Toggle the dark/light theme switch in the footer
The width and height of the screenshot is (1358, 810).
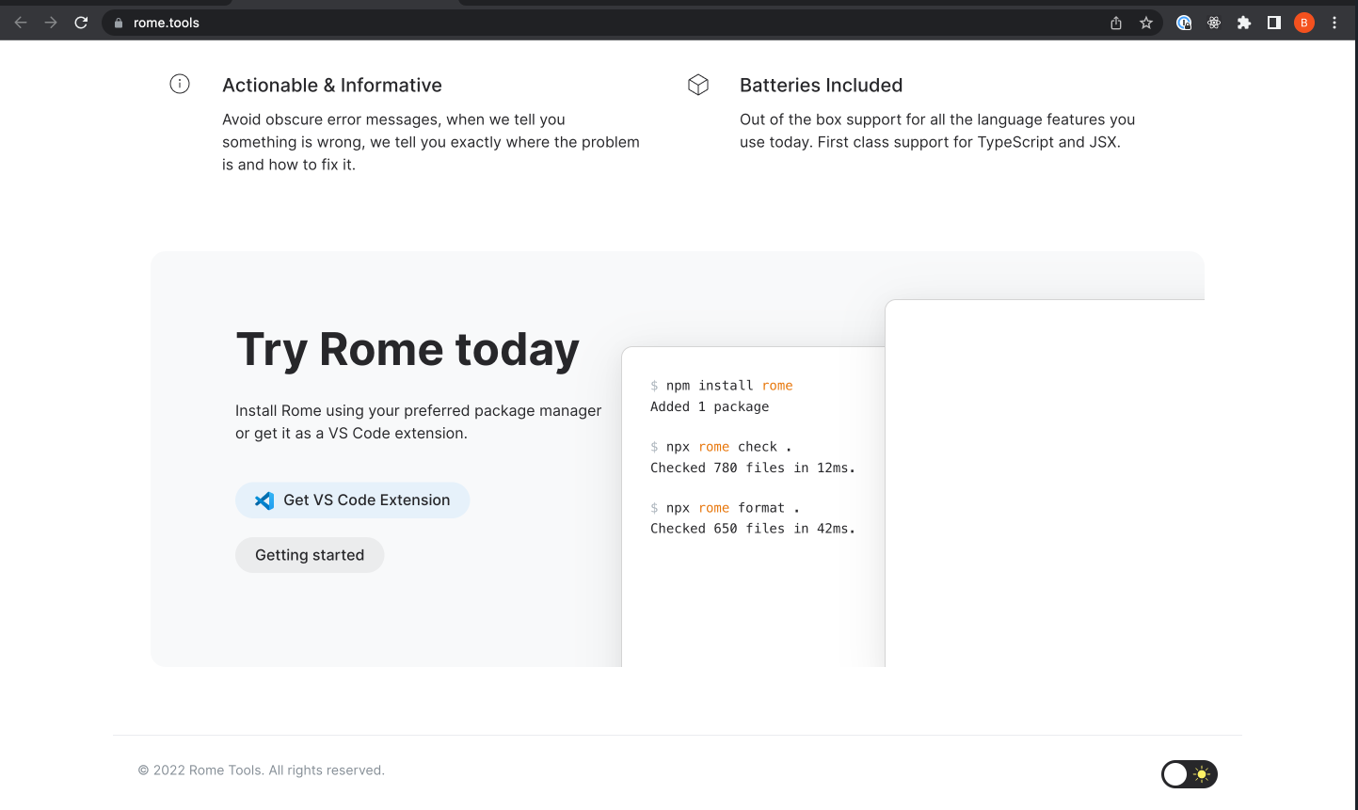(x=1189, y=773)
